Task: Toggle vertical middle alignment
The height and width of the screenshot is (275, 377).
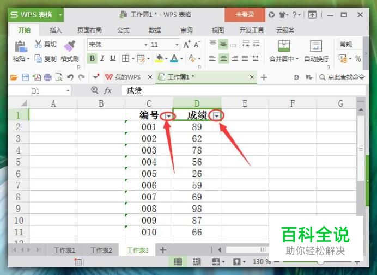Action: 223,45
